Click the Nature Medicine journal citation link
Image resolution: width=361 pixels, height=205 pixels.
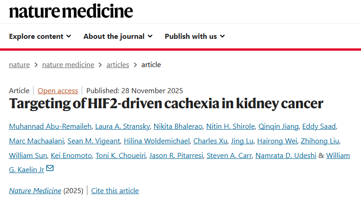point(35,190)
